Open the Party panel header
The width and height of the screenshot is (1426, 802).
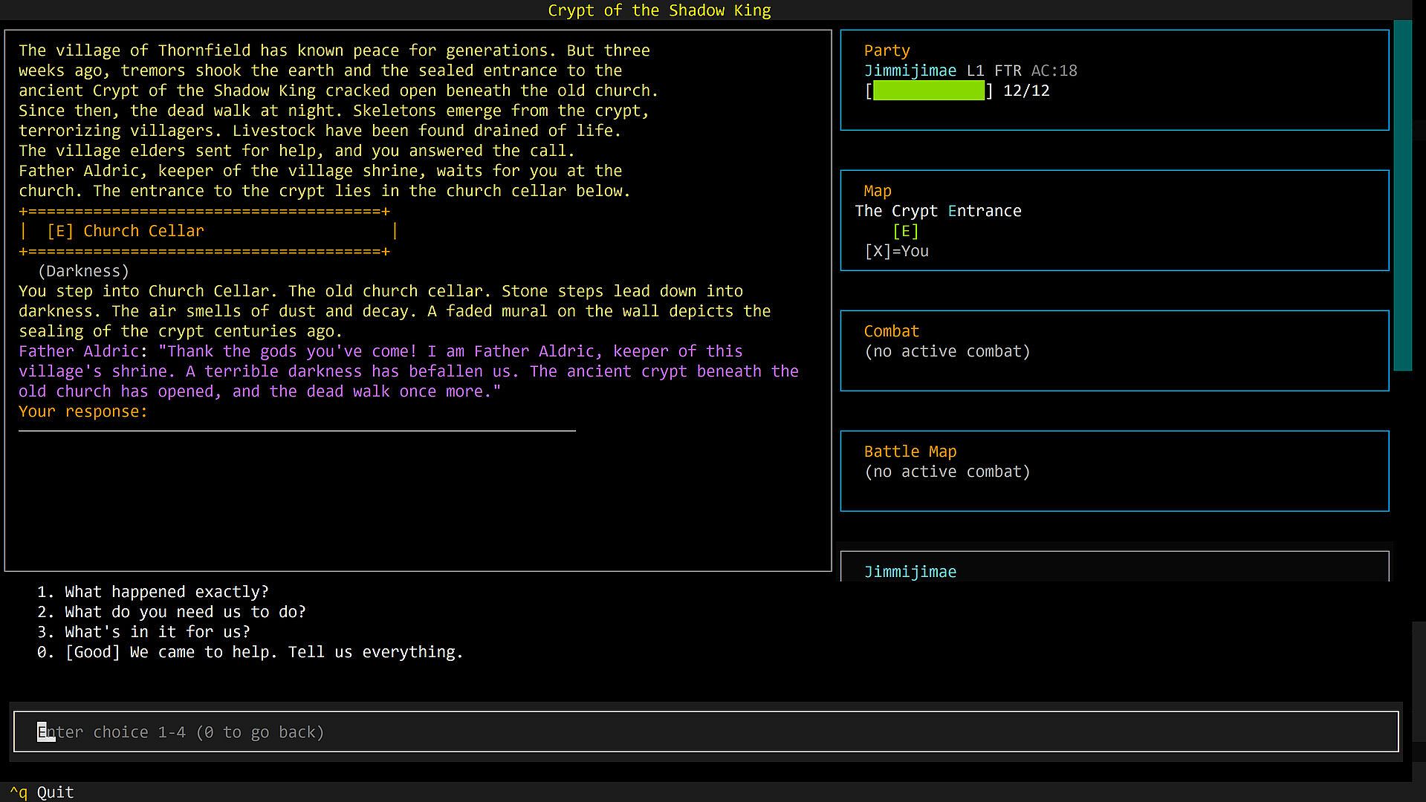click(887, 50)
